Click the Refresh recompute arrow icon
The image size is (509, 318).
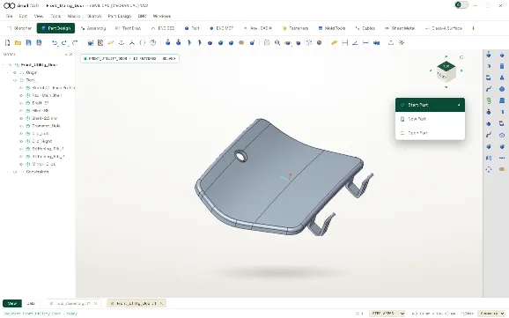[x=75, y=42]
